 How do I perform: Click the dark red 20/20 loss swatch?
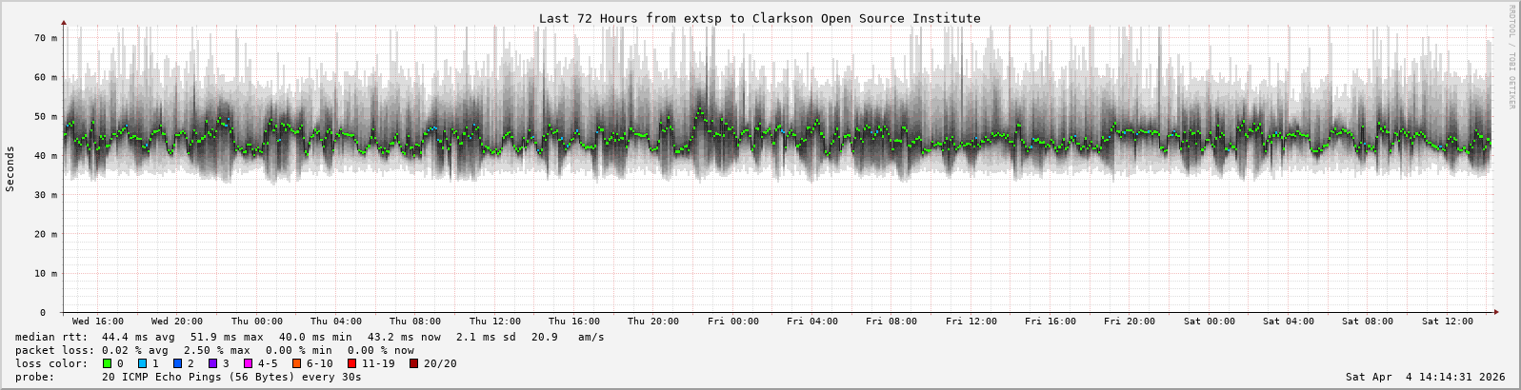(413, 363)
